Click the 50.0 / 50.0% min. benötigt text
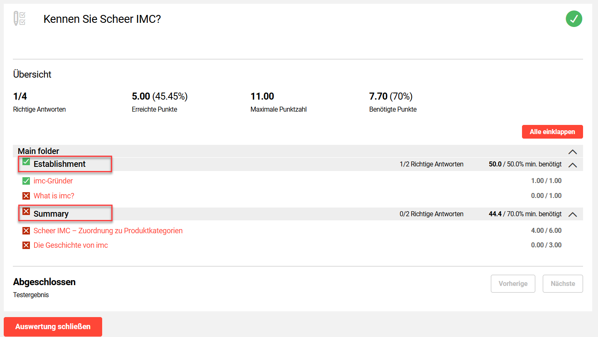Image resolution: width=598 pixels, height=337 pixels. pos(525,164)
